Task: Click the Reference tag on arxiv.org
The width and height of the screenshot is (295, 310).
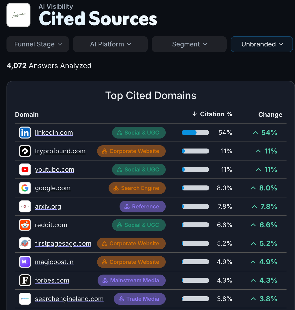Action: coord(143,206)
